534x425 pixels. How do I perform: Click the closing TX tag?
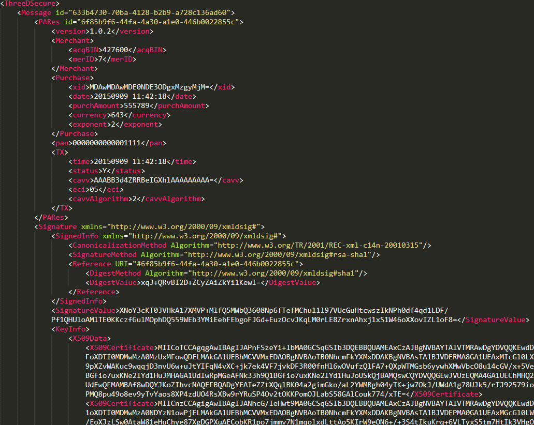tap(62, 208)
